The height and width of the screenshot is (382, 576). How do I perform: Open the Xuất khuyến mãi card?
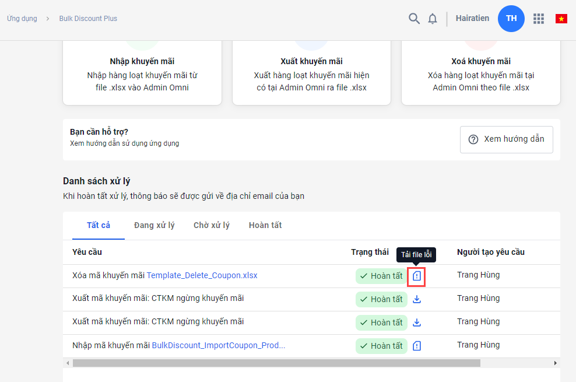[311, 75]
